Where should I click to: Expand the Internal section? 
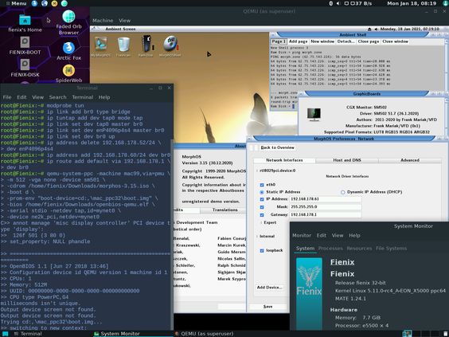point(257,236)
